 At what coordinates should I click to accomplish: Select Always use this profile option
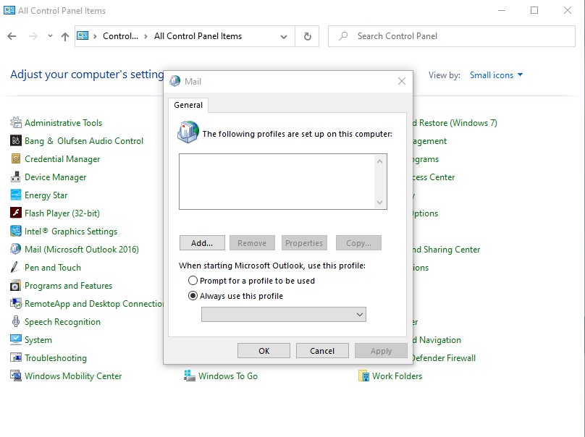click(193, 296)
